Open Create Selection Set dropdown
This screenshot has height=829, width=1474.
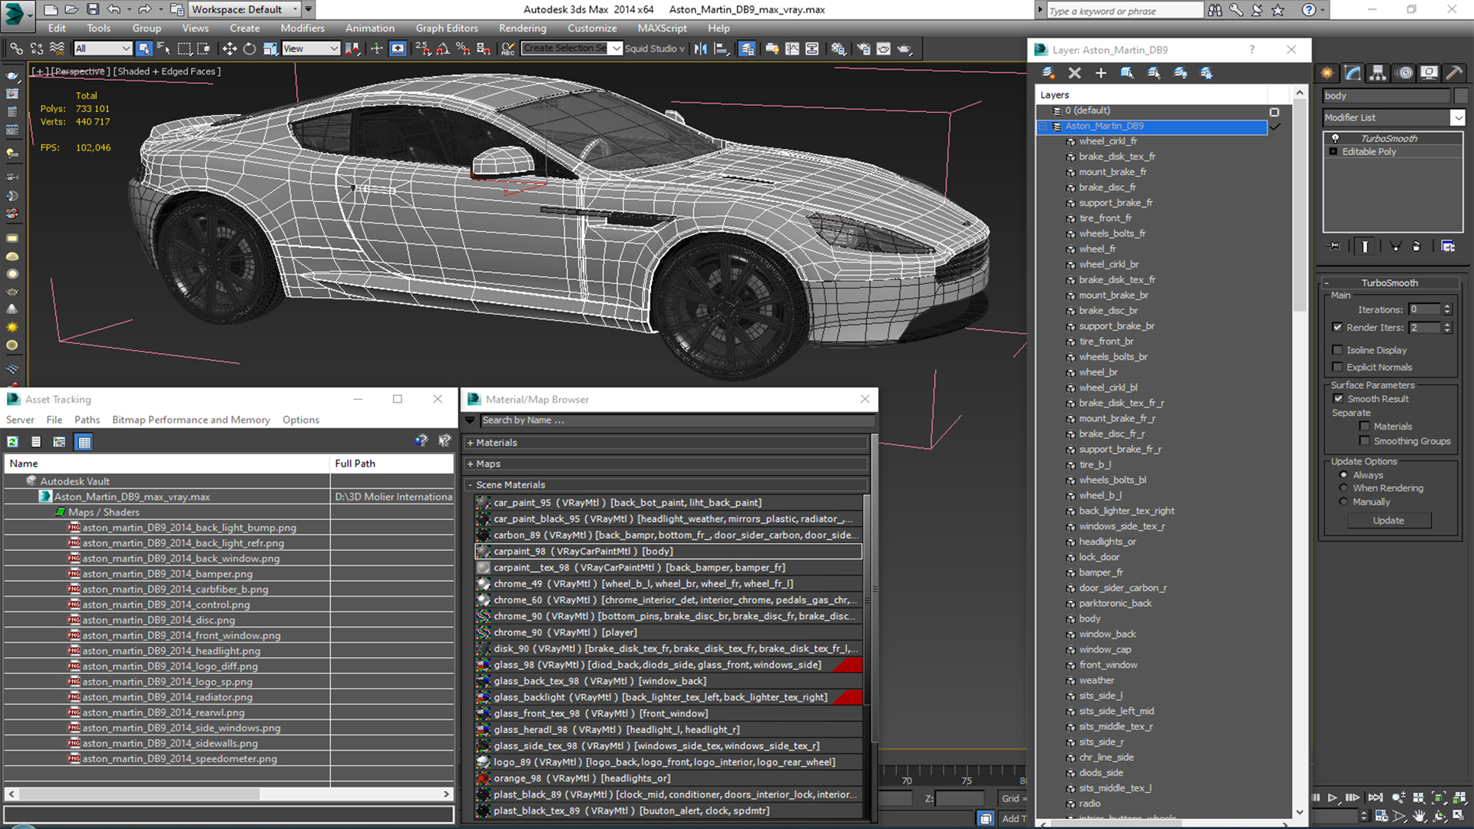pyautogui.click(x=616, y=48)
